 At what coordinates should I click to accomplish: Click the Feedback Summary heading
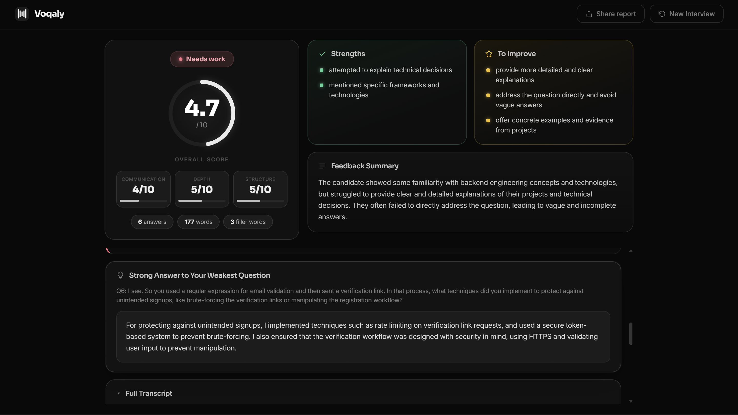364,166
